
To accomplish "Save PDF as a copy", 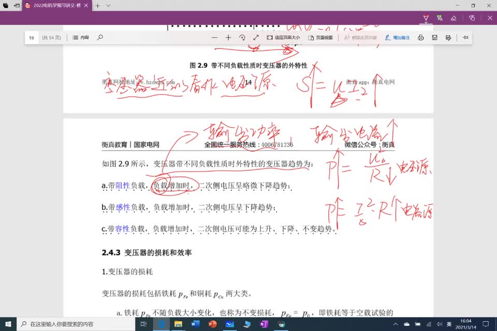I will tap(448, 38).
